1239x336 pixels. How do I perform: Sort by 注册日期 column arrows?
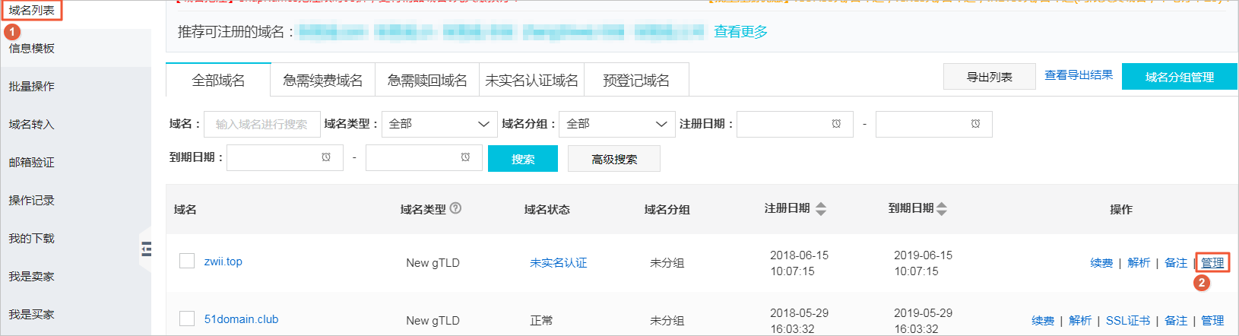tap(820, 209)
